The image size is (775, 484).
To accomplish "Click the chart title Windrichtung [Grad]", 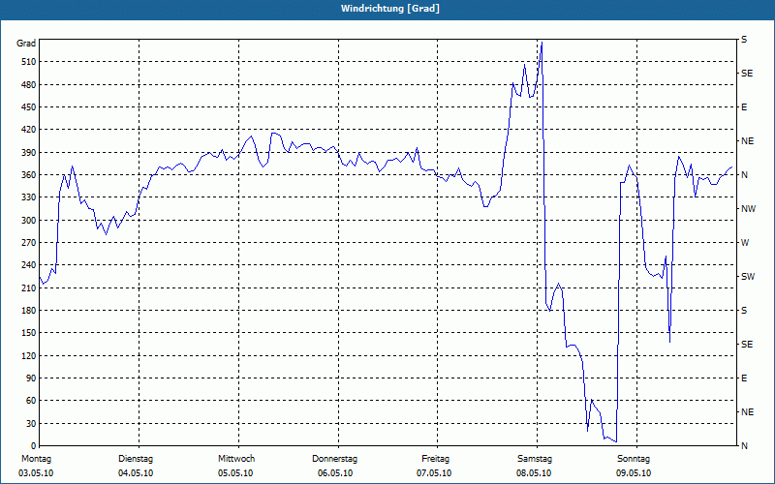I will (390, 9).
